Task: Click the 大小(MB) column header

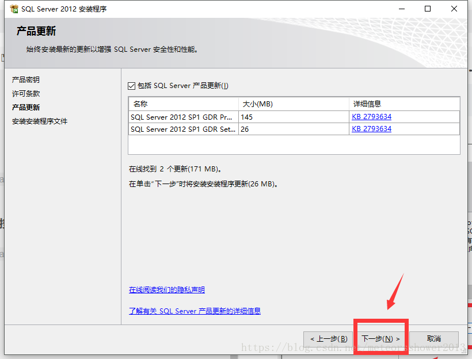Action: (x=294, y=104)
